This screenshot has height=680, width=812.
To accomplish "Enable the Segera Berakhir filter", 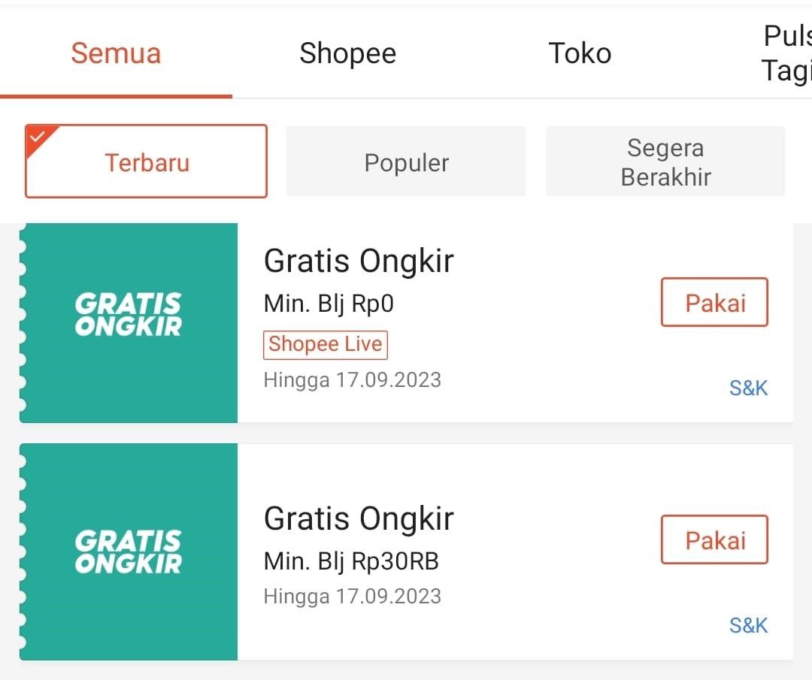I will (665, 162).
